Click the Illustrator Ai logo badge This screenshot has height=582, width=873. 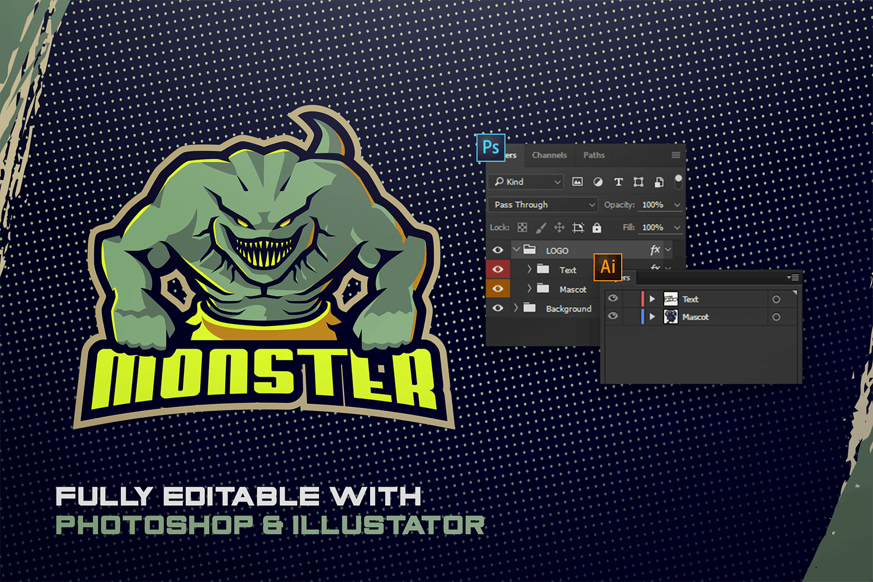tap(608, 267)
